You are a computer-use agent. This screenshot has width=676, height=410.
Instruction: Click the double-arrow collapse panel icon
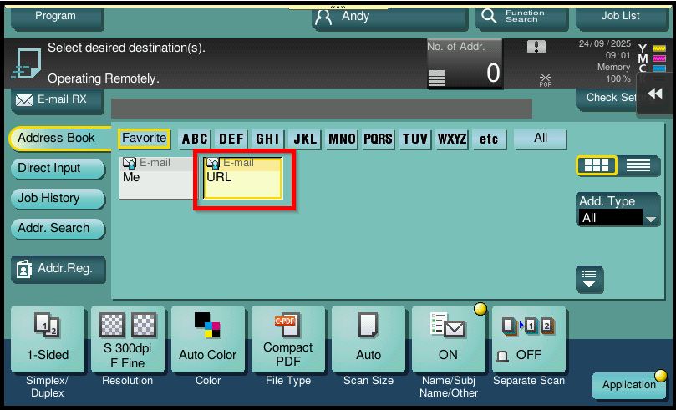[x=655, y=94]
